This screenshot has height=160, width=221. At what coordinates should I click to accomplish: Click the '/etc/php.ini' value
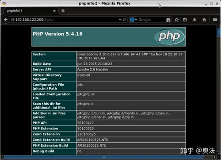(86, 94)
